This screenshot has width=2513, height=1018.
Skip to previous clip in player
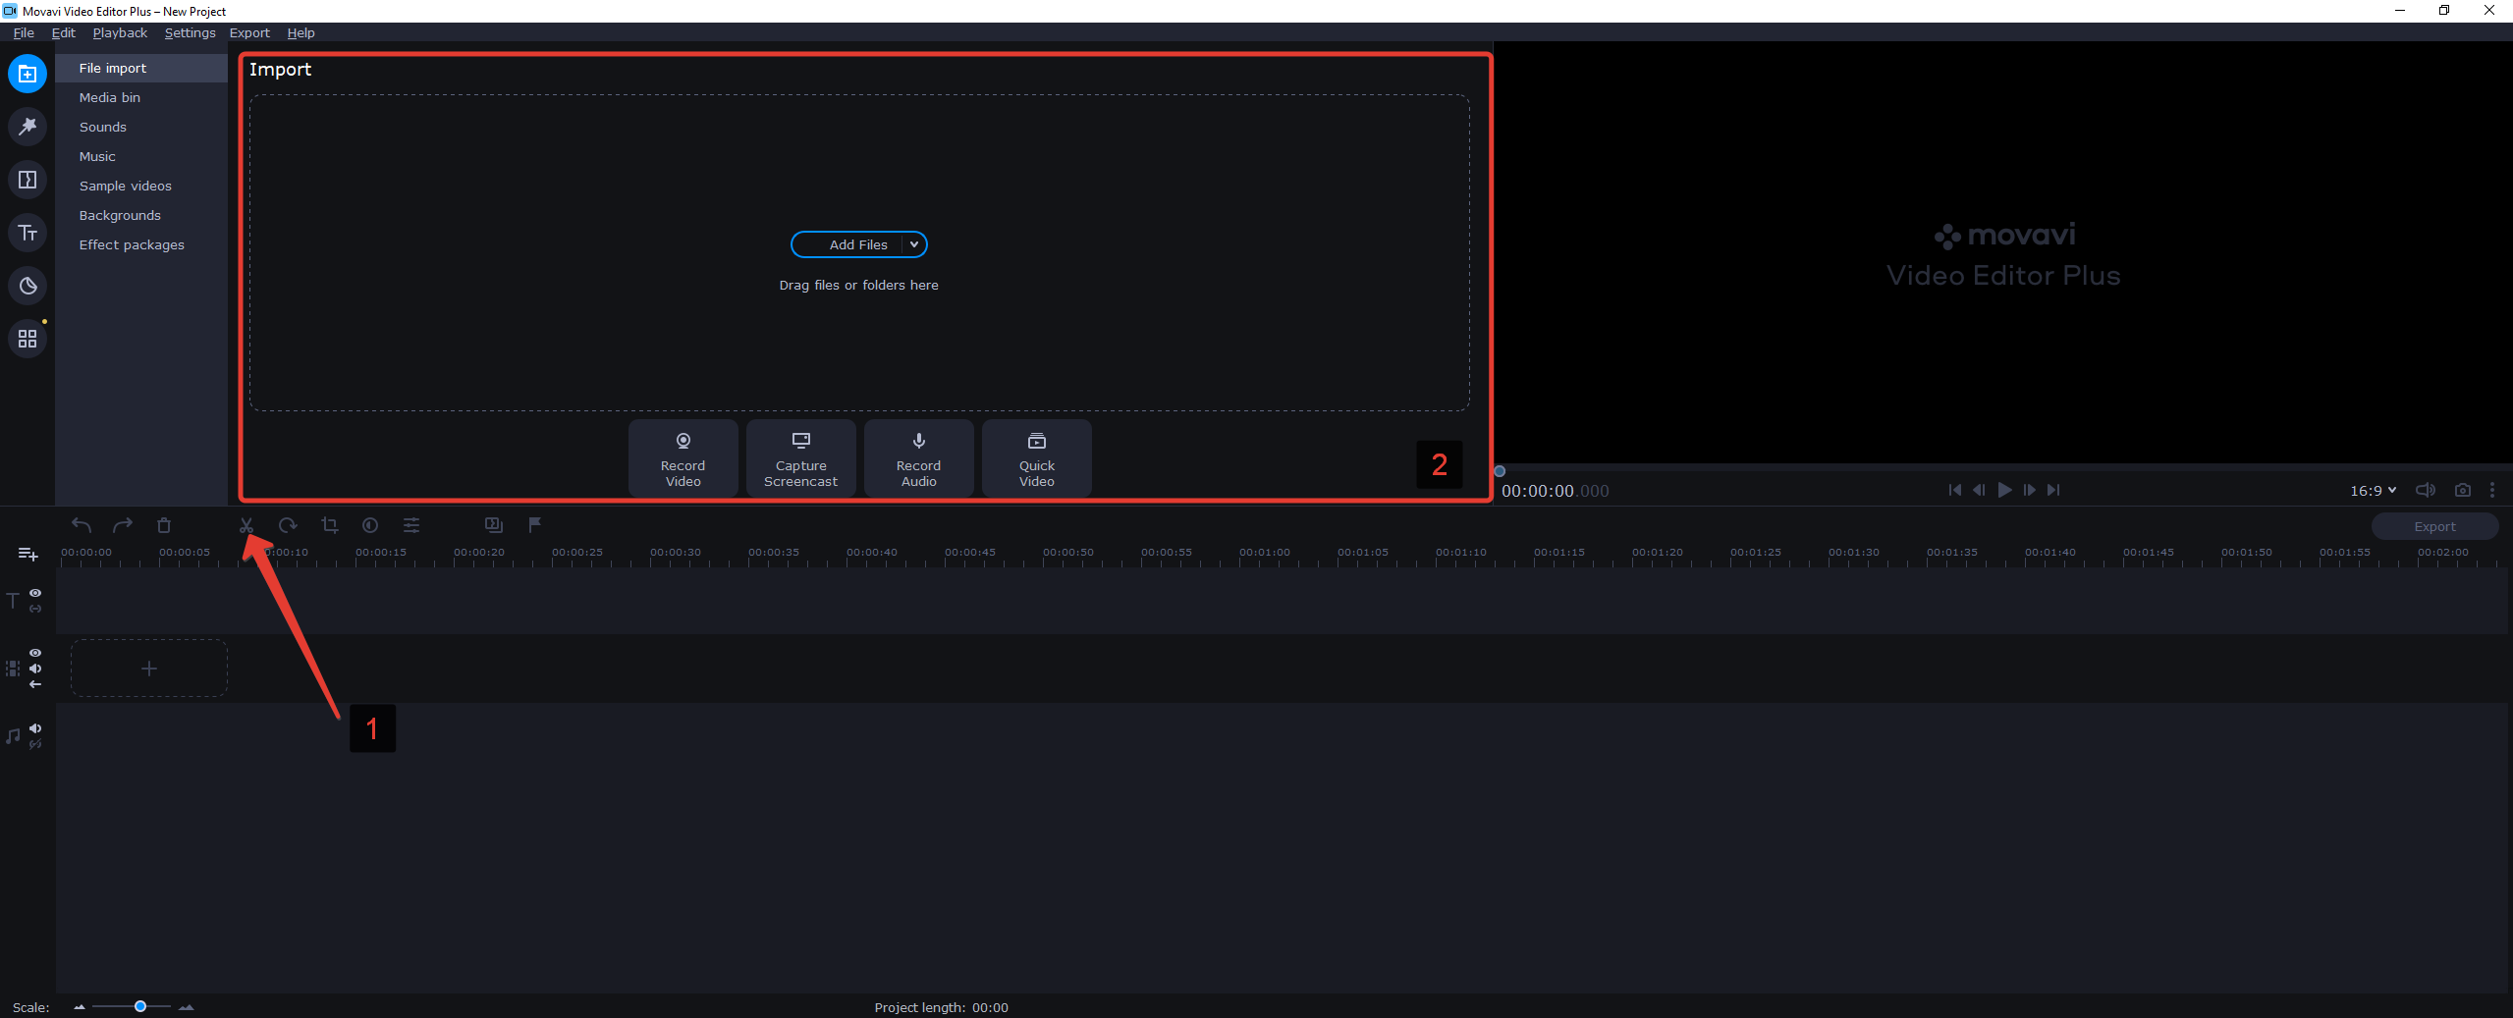click(1954, 490)
